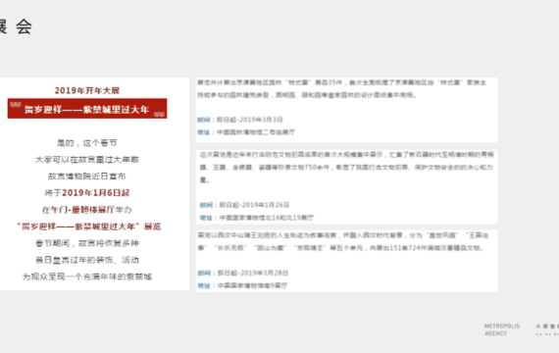
Task: Click the date text 即日起-2019年3月3日
Action: [249, 120]
